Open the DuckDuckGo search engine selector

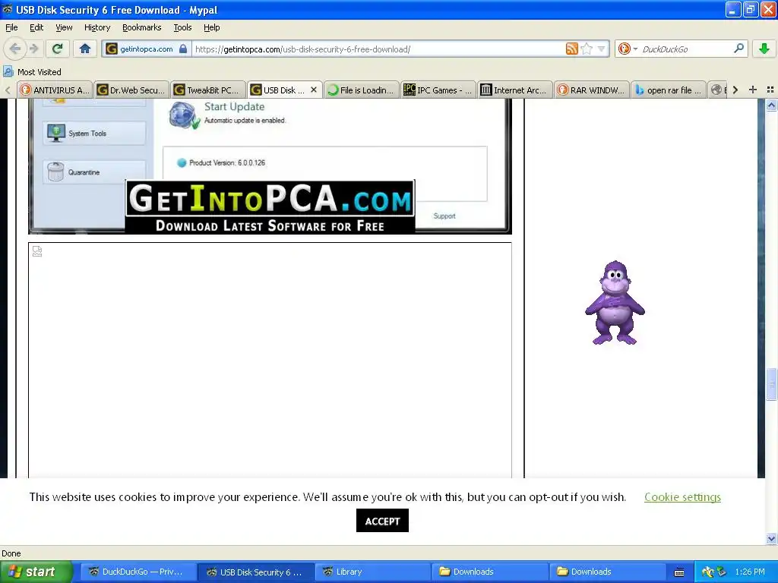(627, 49)
